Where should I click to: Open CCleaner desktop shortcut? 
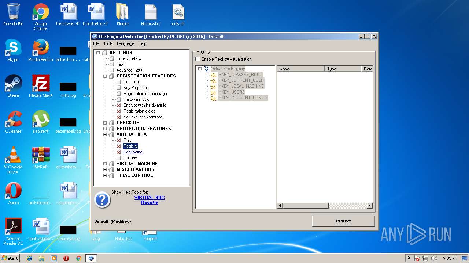point(13,122)
